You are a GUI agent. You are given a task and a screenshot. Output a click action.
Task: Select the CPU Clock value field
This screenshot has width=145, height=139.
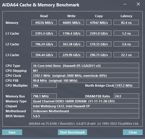[x=85, y=75]
